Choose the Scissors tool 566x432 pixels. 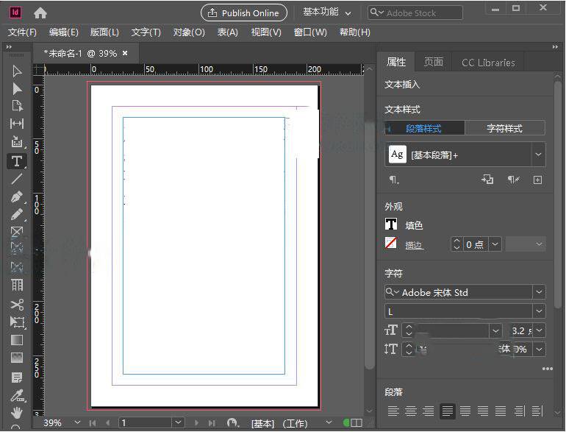(17, 304)
